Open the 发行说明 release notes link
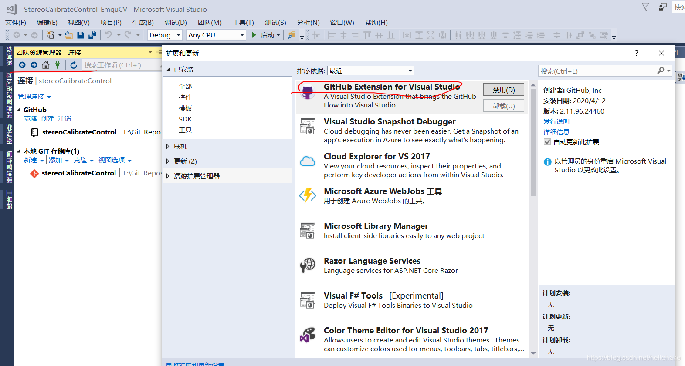The image size is (685, 366). pyautogui.click(x=556, y=122)
